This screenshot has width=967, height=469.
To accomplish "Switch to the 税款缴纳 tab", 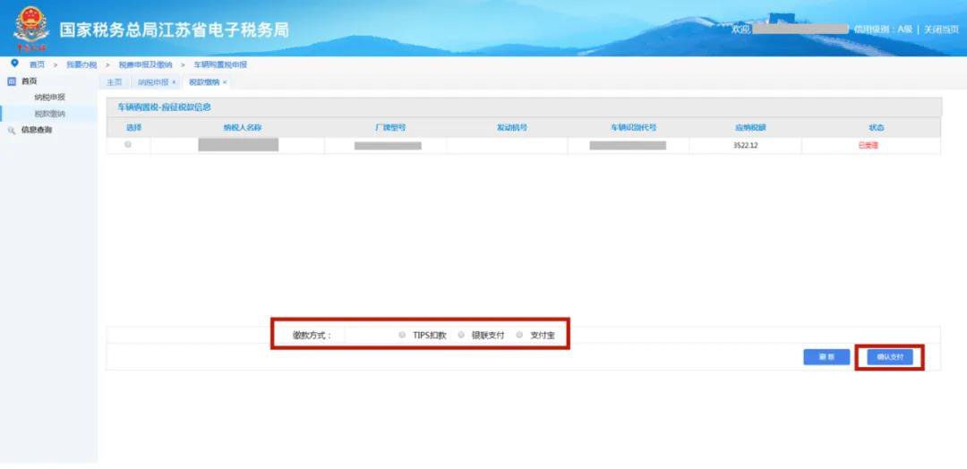I will 203,82.
